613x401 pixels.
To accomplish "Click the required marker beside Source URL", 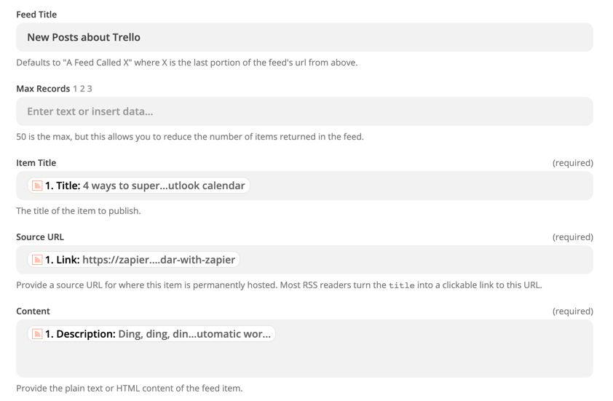I will [572, 237].
